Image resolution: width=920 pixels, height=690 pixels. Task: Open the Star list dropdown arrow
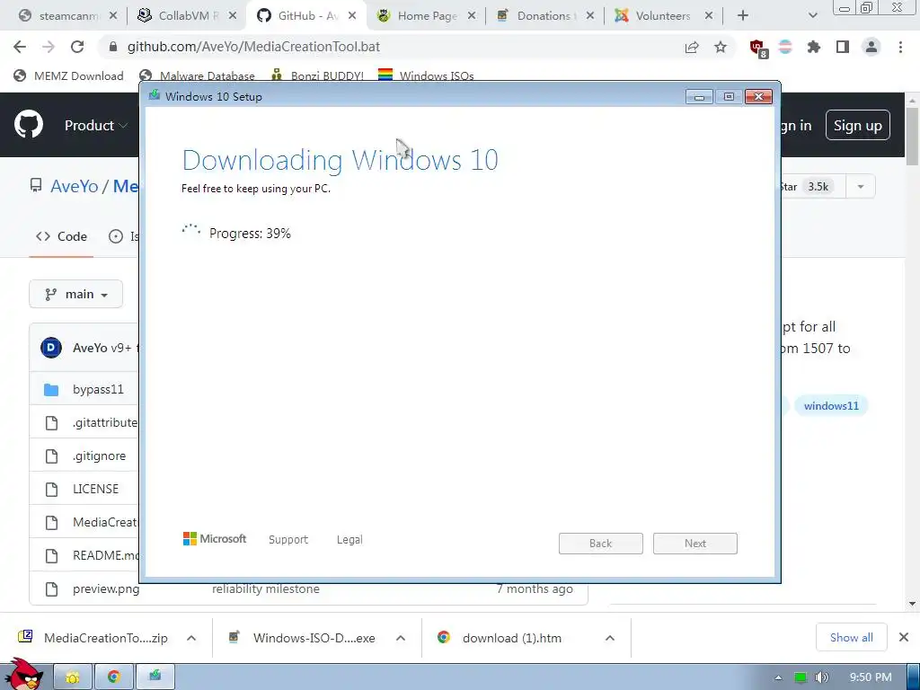(861, 187)
